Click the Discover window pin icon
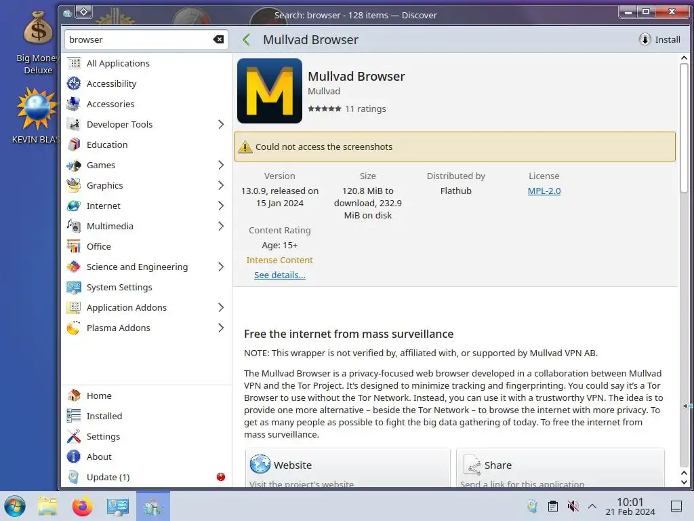Image resolution: width=694 pixels, height=521 pixels. click(x=84, y=12)
